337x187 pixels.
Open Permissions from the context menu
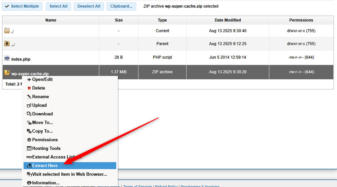pyautogui.click(x=45, y=140)
